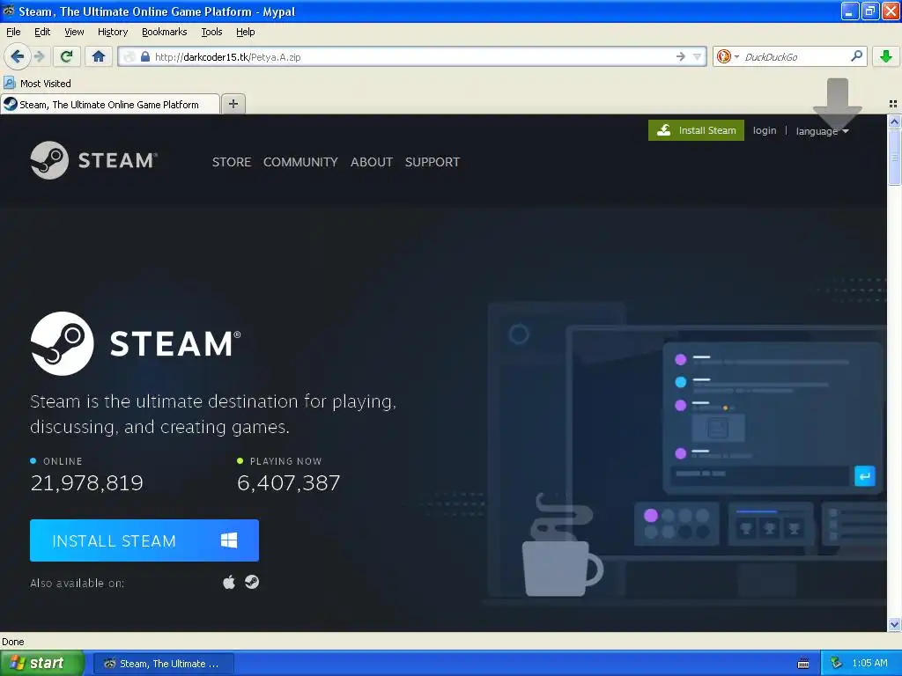
Task: Click the URL address field
Action: (x=411, y=56)
